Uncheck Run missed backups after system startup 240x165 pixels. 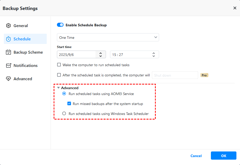pyautogui.click(x=69, y=104)
